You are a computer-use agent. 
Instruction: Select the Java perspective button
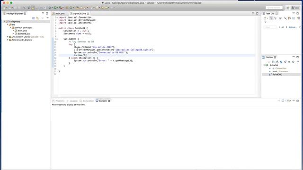point(295,8)
